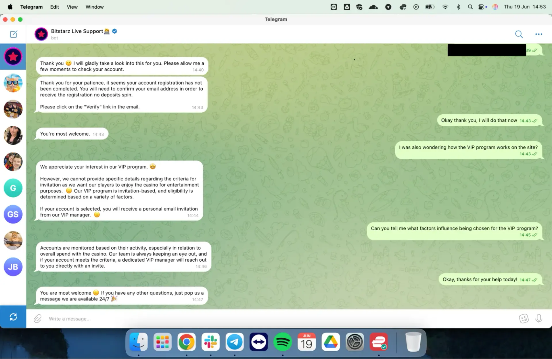Image resolution: width=552 pixels, height=359 pixels.
Task: Click the message asking how VIP program works
Action: tap(469, 150)
